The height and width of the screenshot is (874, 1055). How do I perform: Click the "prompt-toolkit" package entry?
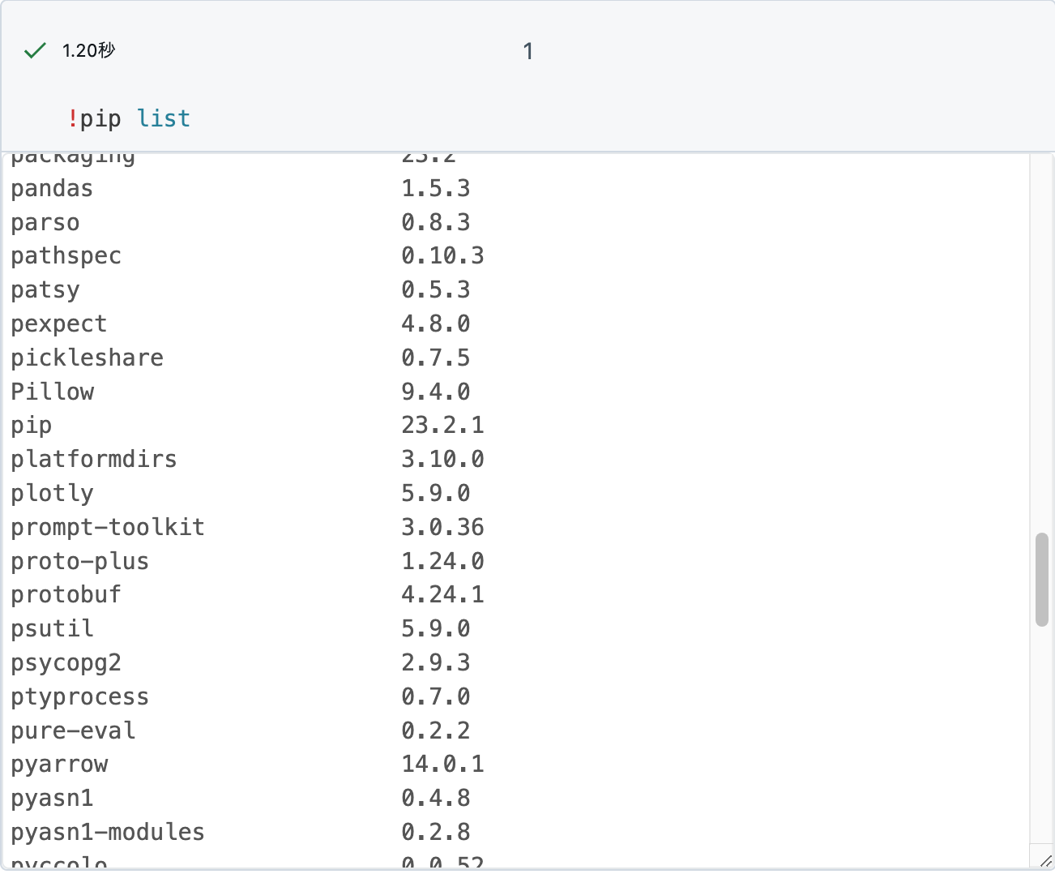107,526
